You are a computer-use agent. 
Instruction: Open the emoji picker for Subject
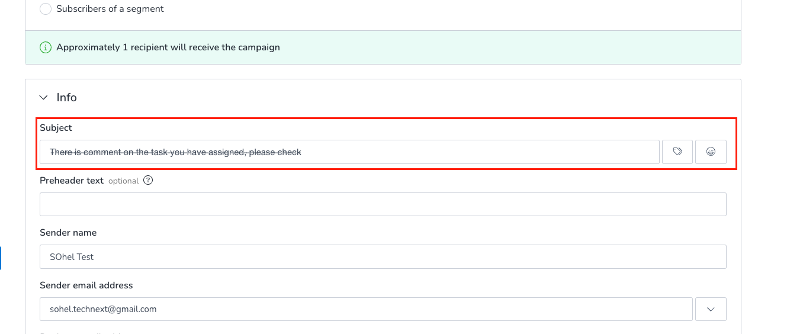[x=711, y=152]
